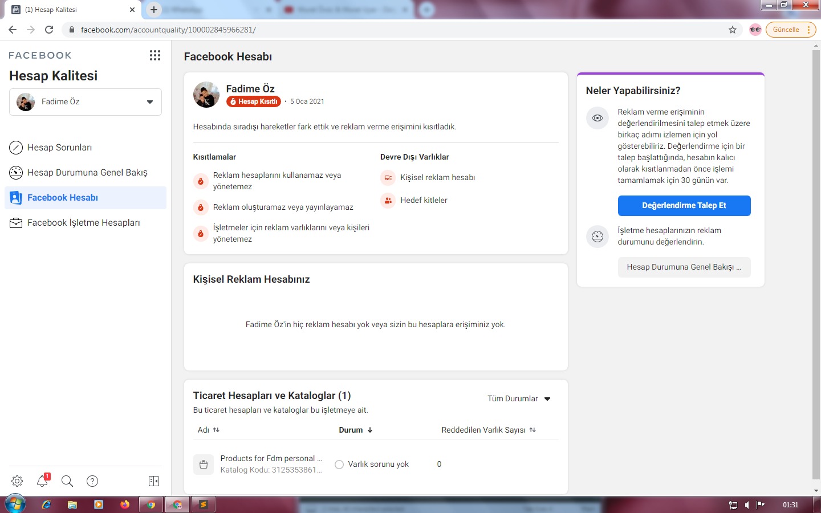
Task: Sort by Durum column header
Action: [x=356, y=430]
